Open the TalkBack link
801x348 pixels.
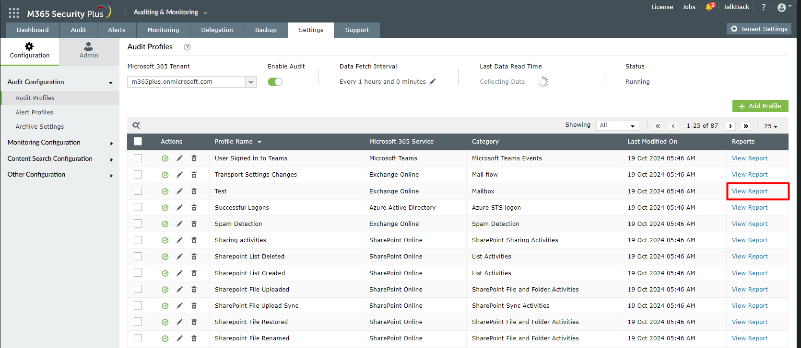pos(736,7)
